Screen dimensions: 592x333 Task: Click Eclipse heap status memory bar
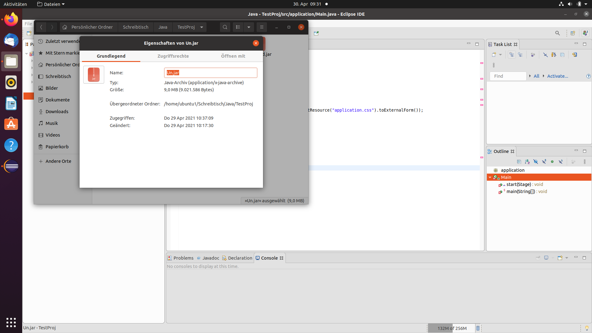click(451, 328)
